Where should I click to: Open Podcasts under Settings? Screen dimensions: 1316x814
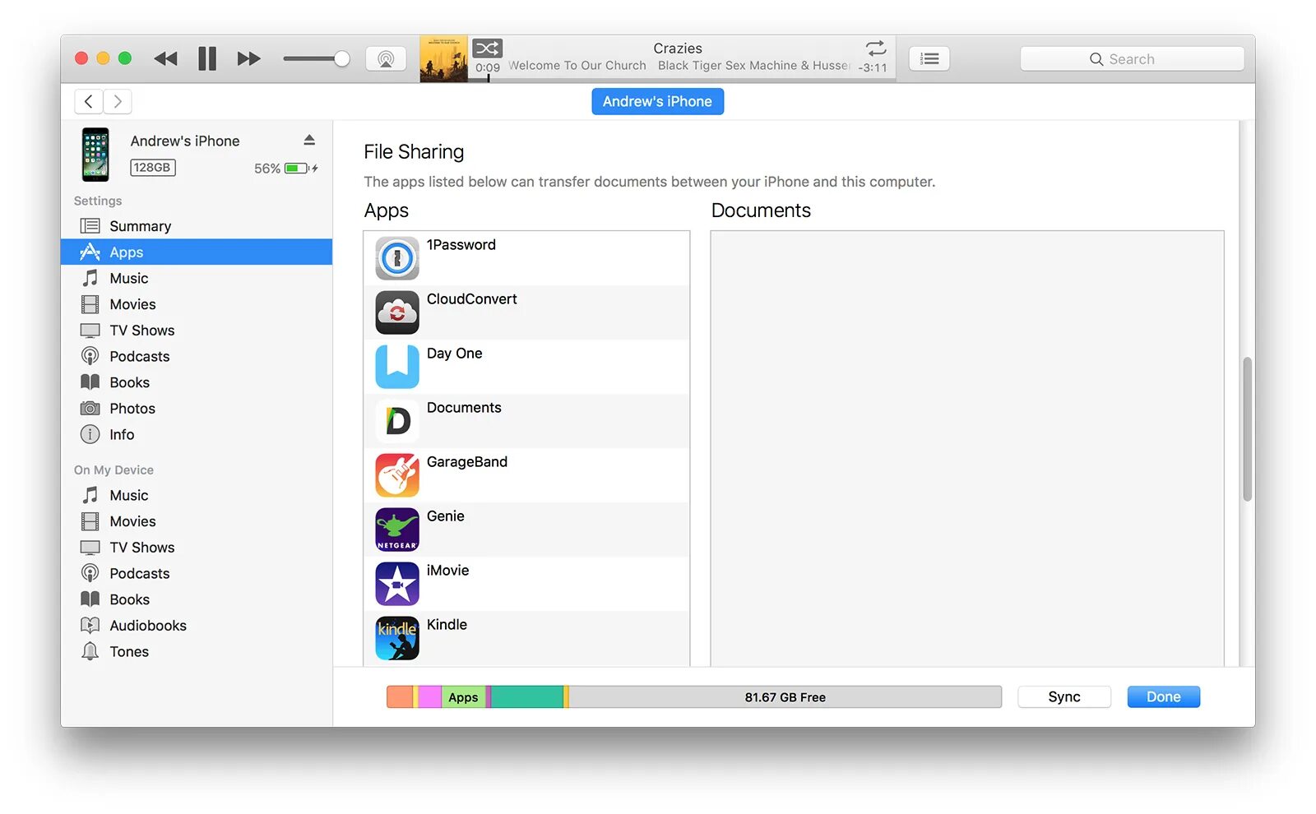coord(197,356)
